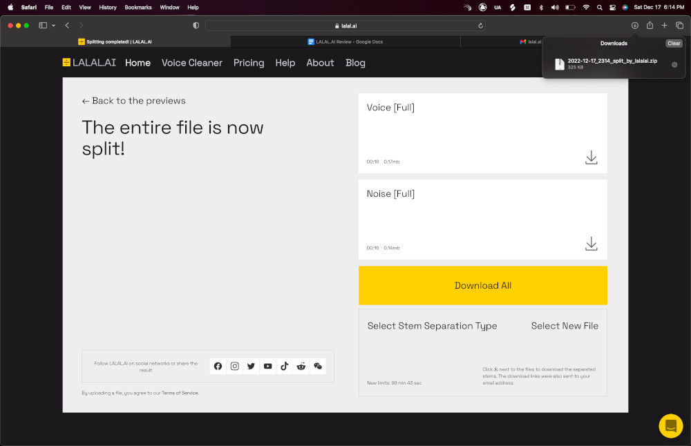Open the yellow chat support widget
This screenshot has height=446, width=691.
click(671, 426)
